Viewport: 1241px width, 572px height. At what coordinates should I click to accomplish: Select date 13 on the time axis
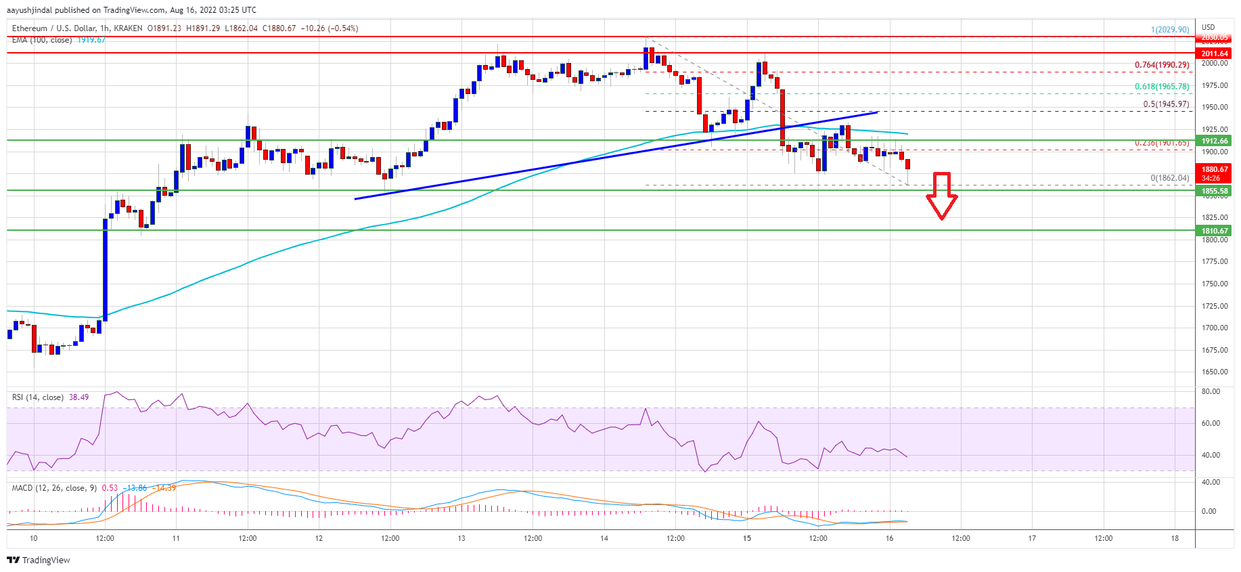pos(461,539)
